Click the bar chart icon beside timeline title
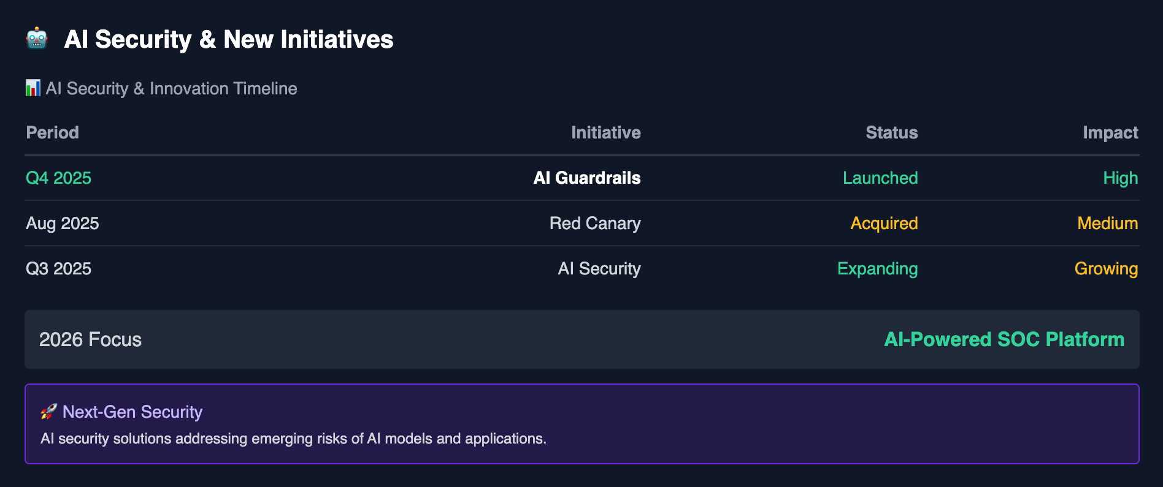 33,88
